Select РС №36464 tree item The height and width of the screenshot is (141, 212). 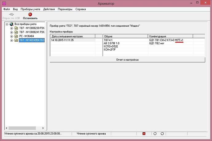click(x=26, y=36)
